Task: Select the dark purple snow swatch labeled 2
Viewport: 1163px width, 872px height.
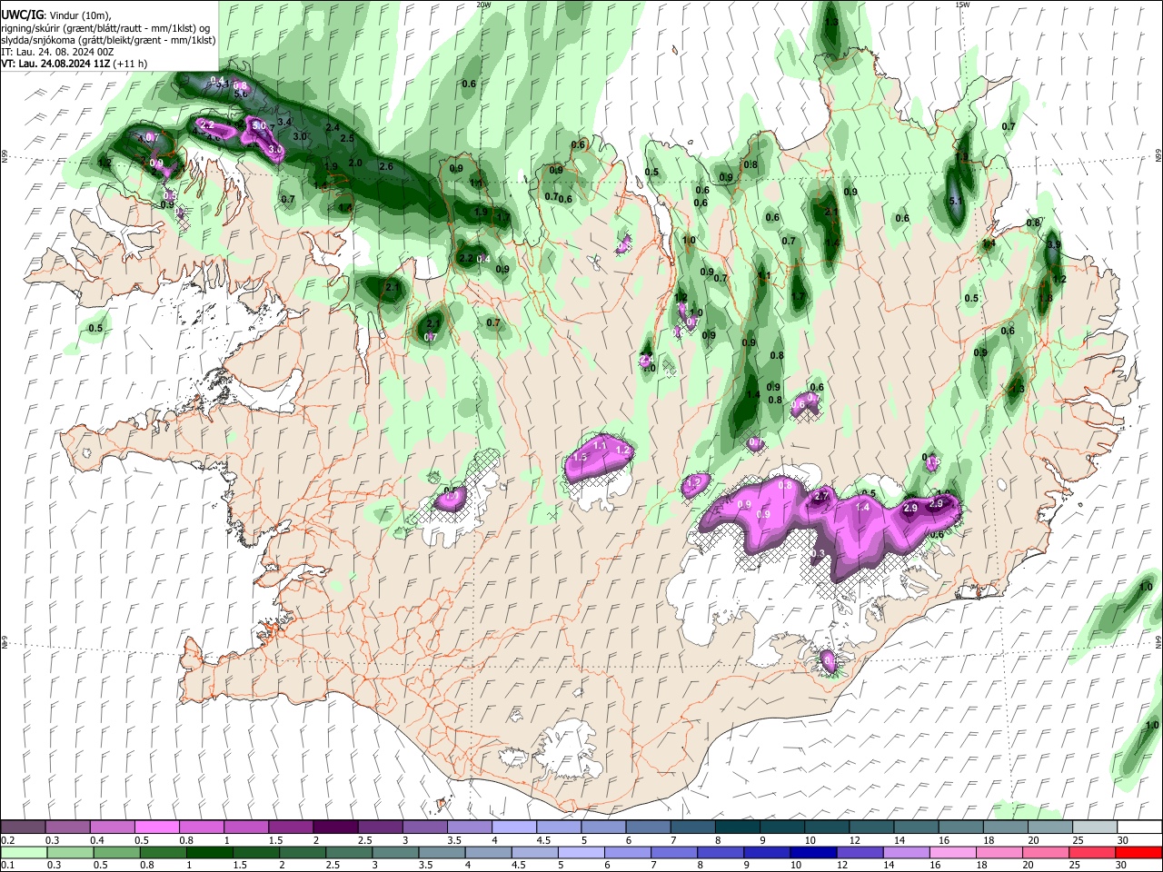Action: (334, 827)
